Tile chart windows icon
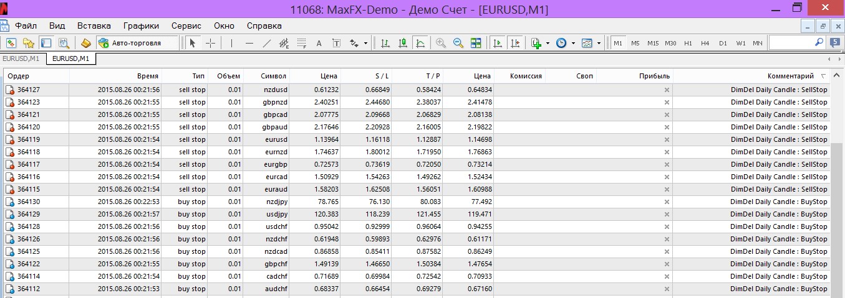845x298 pixels. [x=476, y=43]
